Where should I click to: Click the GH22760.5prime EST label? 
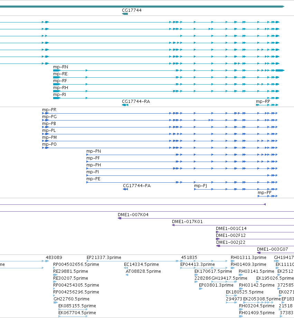tap(72, 299)
